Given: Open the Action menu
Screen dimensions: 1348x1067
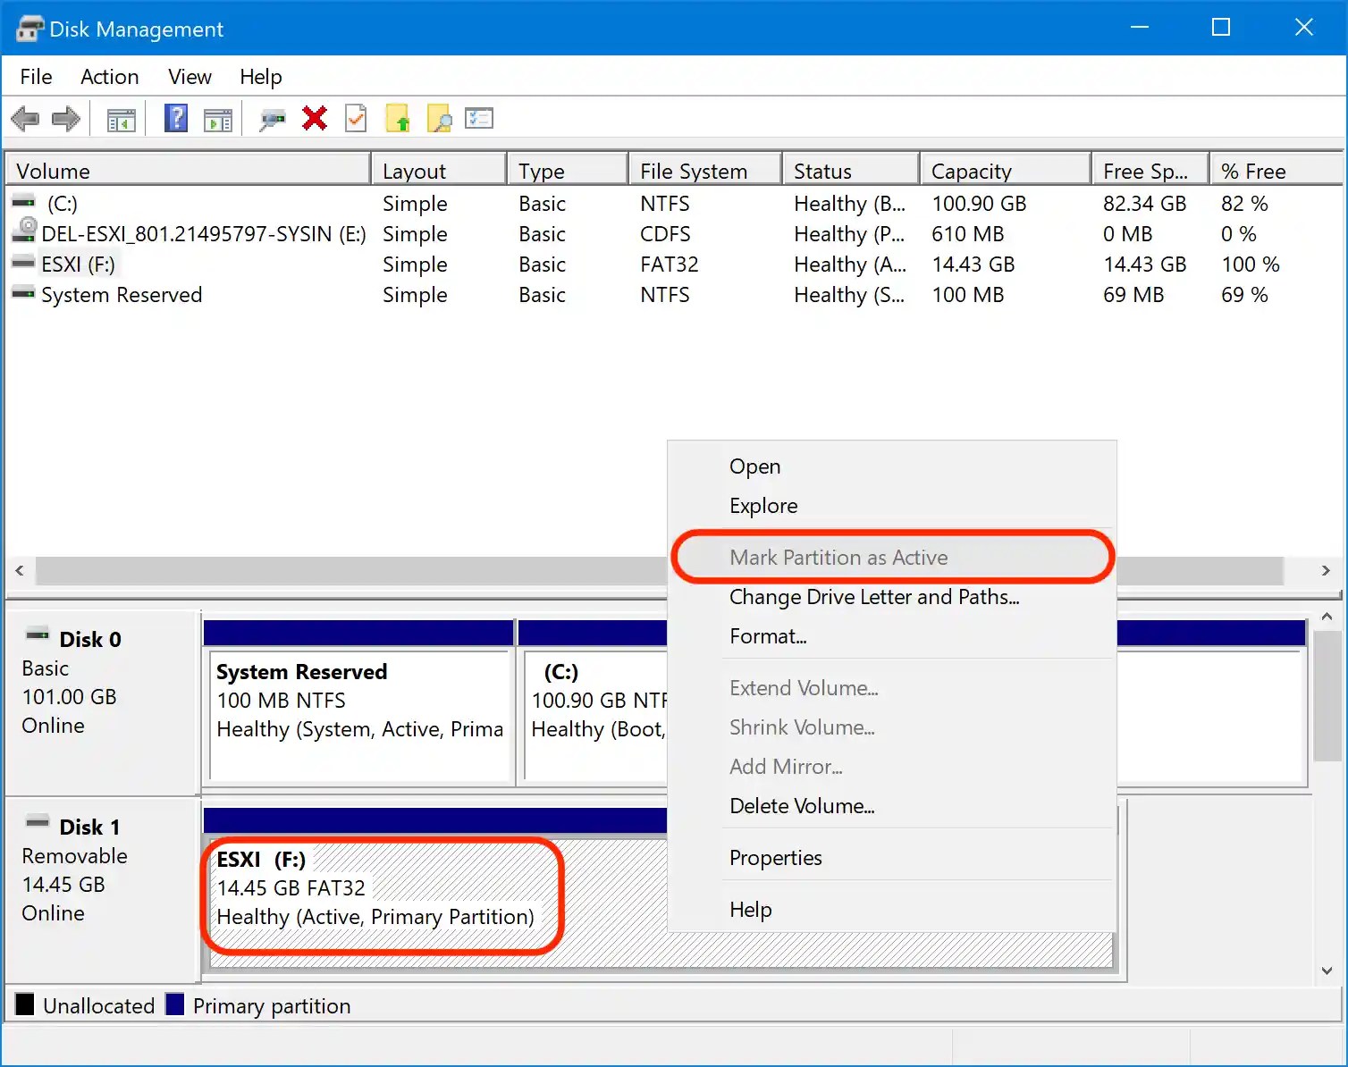Looking at the screenshot, I should [109, 77].
